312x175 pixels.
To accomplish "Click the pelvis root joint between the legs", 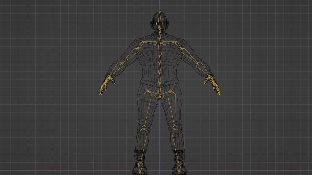I will [159, 97].
